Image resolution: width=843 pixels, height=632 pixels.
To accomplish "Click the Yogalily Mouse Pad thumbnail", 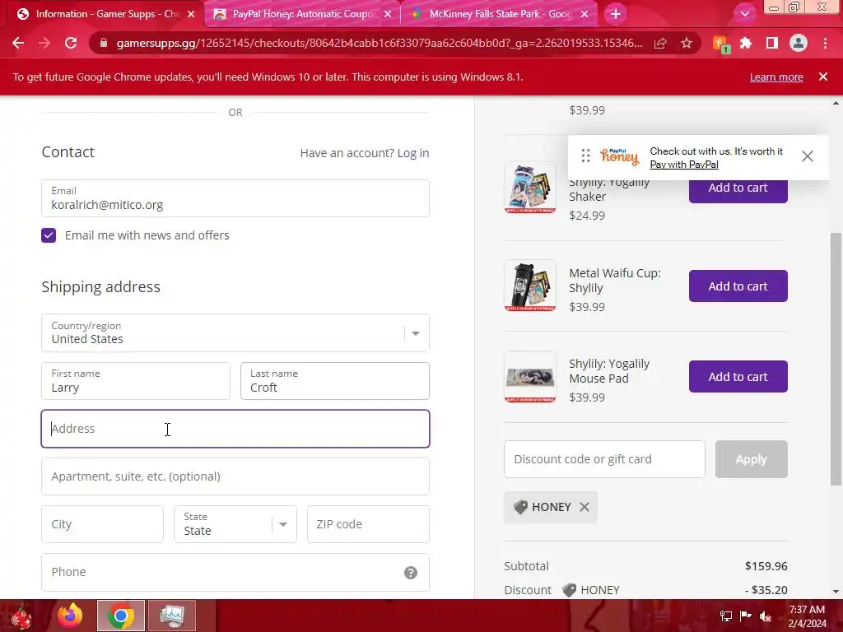I will coord(530,377).
